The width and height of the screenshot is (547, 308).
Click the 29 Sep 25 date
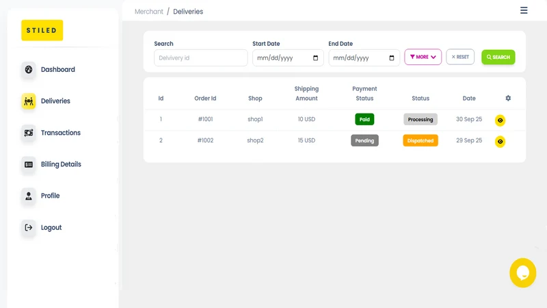[x=469, y=140]
